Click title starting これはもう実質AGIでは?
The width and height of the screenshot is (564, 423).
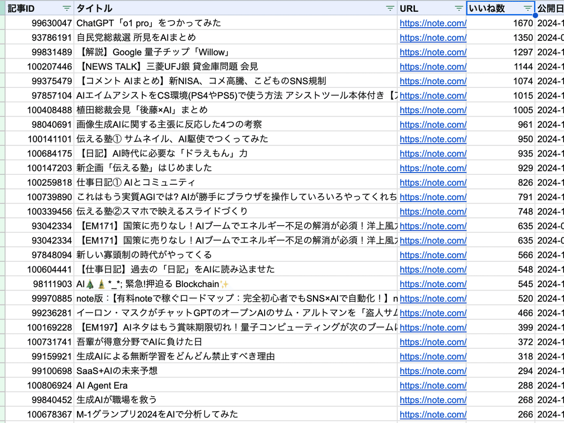pyautogui.click(x=236, y=197)
